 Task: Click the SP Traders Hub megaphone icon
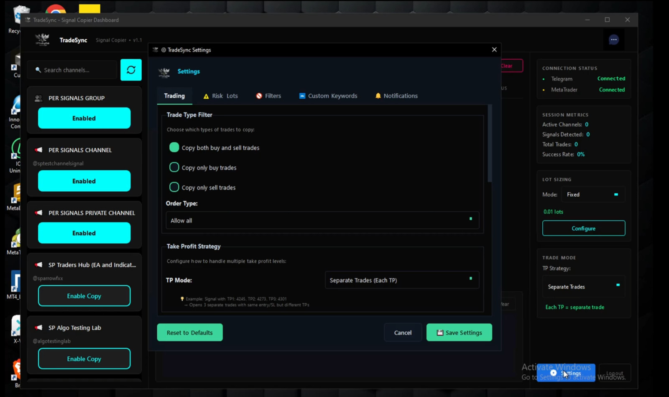pyautogui.click(x=38, y=265)
